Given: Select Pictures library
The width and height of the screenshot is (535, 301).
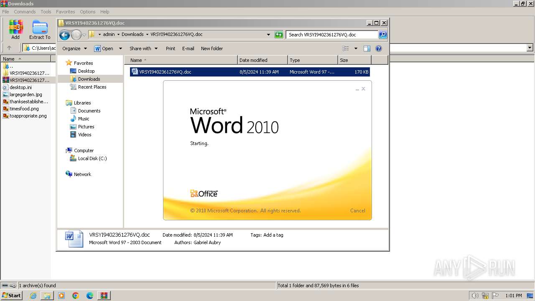Looking at the screenshot, I should (86, 127).
